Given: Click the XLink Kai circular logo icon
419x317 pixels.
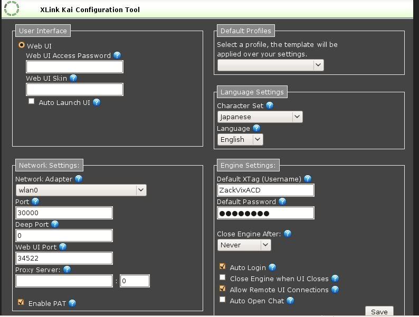Looking at the screenshot, I should coord(12,8).
